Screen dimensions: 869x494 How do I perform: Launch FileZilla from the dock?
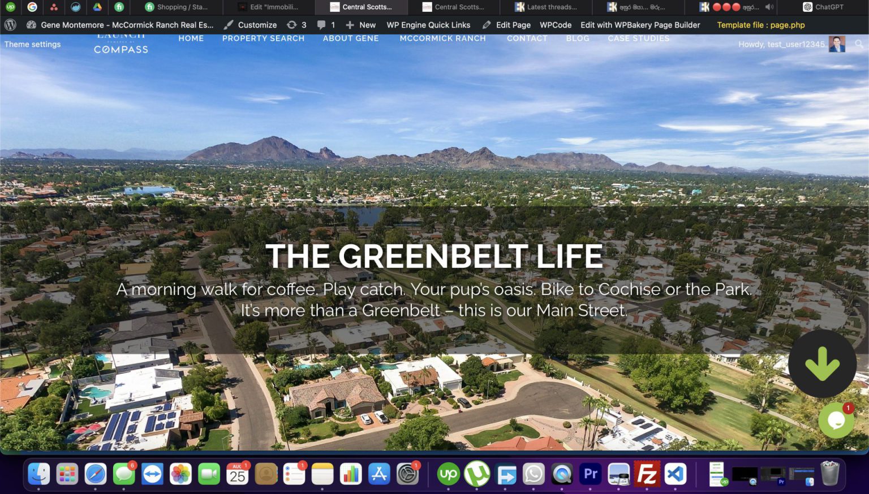coord(647,474)
